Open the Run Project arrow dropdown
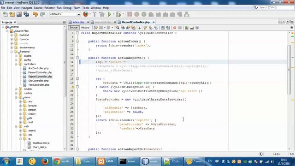This screenshot has width=295, height=166. [113, 14]
